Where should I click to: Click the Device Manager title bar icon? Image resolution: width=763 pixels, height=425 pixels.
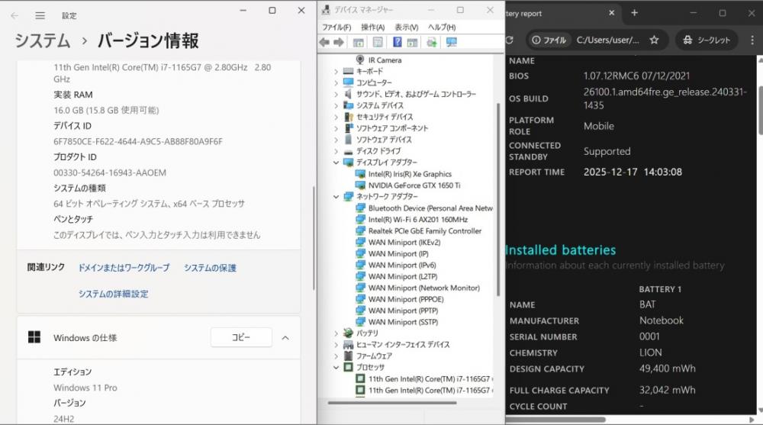tap(326, 9)
